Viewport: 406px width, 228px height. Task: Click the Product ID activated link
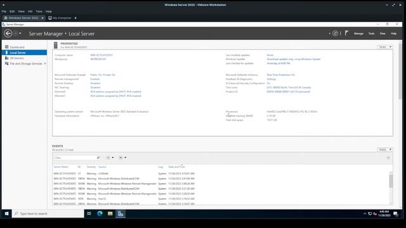[288, 91]
